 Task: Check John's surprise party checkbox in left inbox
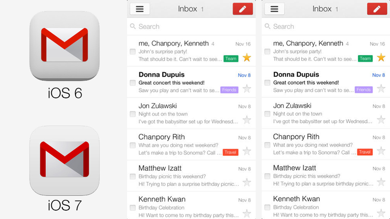[133, 52]
